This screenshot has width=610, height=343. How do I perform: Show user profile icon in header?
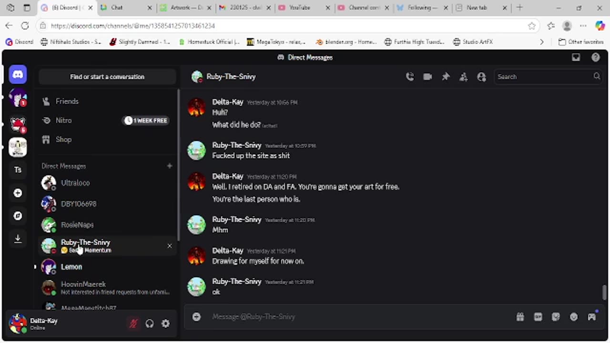[x=481, y=77]
